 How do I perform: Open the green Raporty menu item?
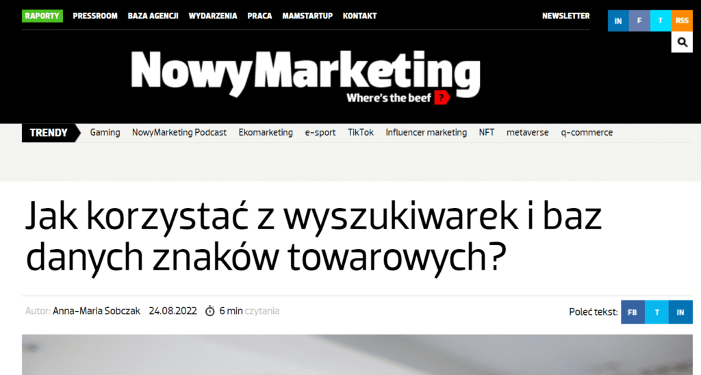pyautogui.click(x=42, y=16)
